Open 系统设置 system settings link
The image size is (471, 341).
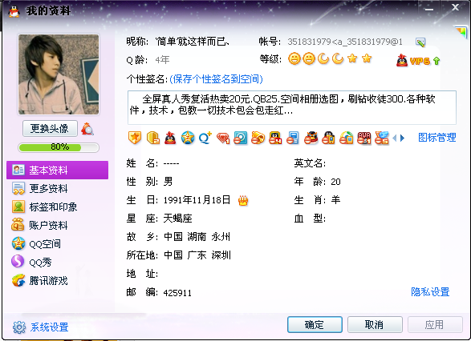49,327
